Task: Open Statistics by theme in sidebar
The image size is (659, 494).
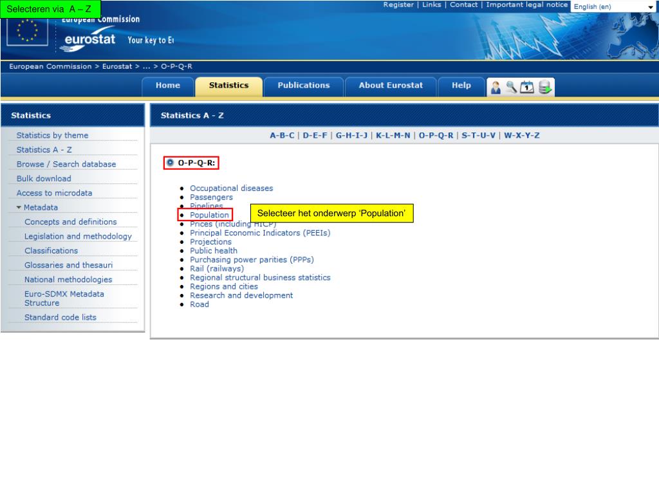Action: (x=53, y=135)
